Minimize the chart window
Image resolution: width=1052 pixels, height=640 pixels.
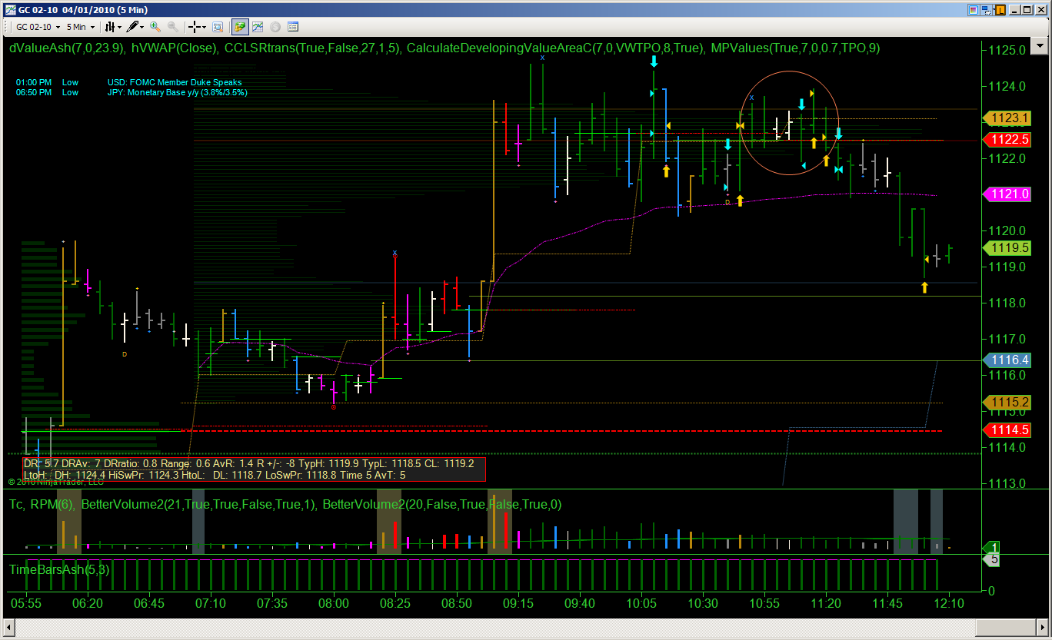[x=1014, y=10]
